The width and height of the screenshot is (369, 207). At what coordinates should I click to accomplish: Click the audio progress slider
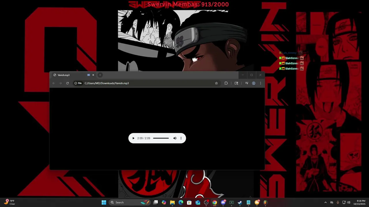pyautogui.click(x=161, y=138)
